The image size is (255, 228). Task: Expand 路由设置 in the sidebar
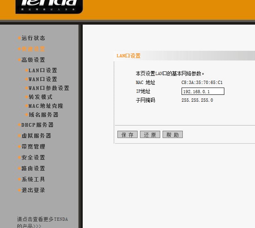click(33, 168)
